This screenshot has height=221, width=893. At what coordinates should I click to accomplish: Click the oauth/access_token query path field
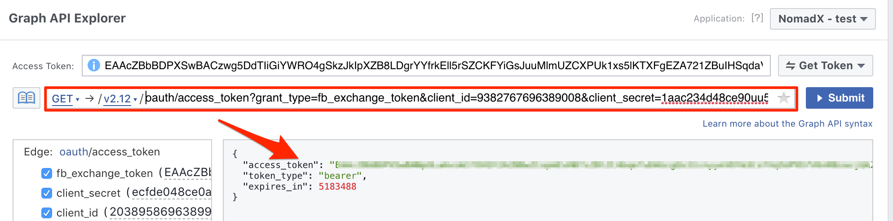pos(456,98)
